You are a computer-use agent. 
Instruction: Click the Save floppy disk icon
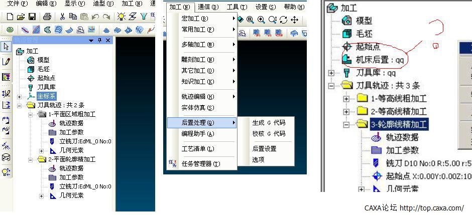point(32,17)
